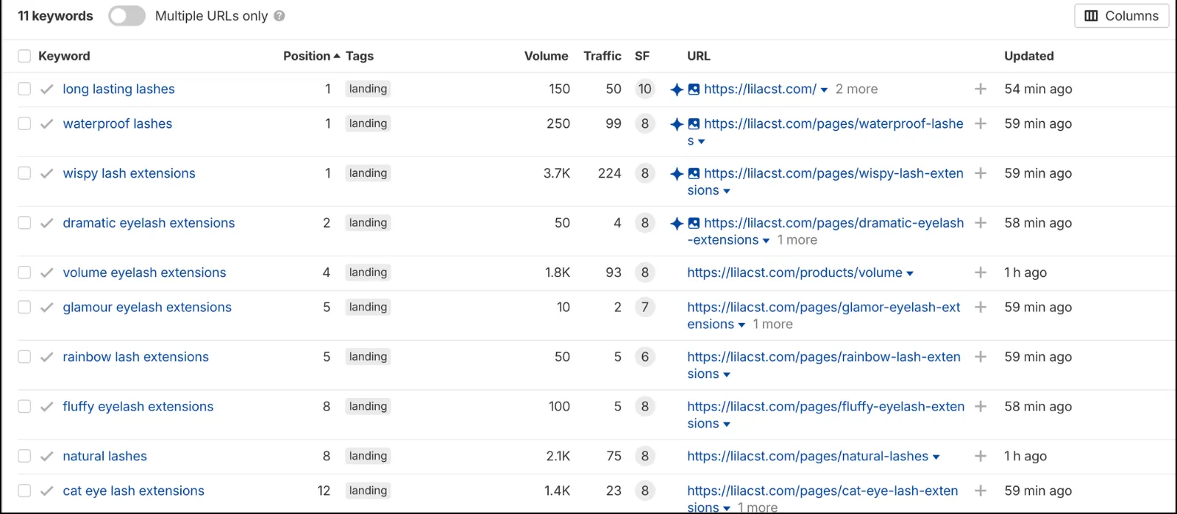Click the image pack icon for waterproof lashes
This screenshot has height=514, width=1177.
[694, 124]
